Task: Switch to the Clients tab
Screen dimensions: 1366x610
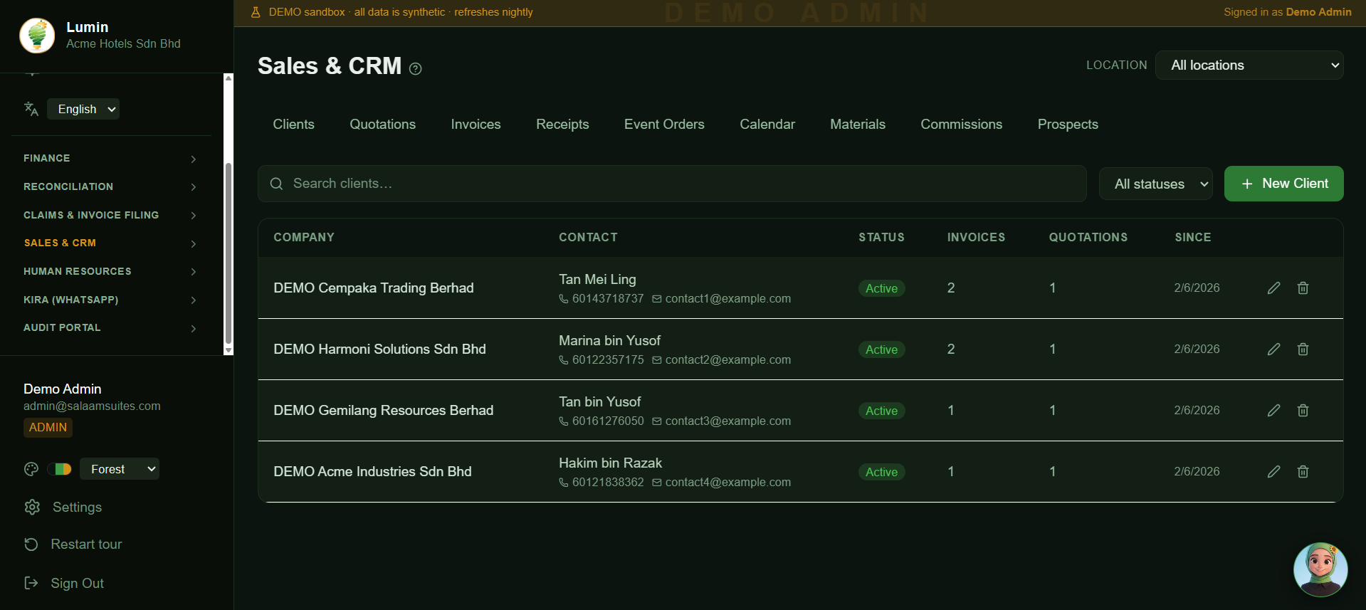Action: (x=293, y=124)
